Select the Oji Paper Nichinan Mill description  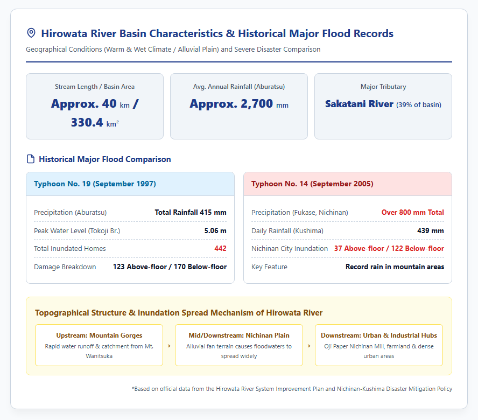pyautogui.click(x=379, y=351)
